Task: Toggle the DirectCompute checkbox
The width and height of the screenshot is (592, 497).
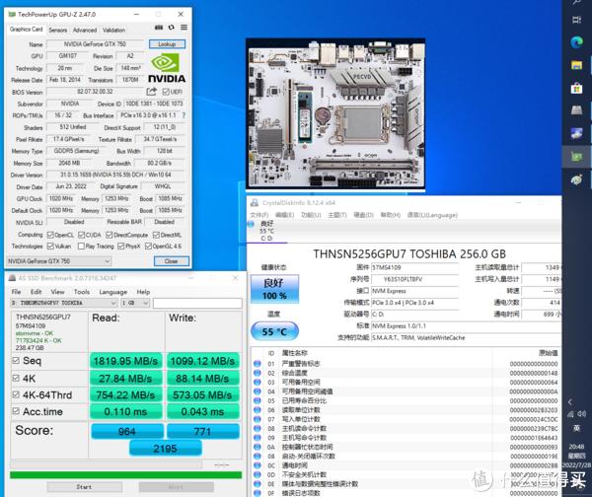Action: (x=110, y=235)
